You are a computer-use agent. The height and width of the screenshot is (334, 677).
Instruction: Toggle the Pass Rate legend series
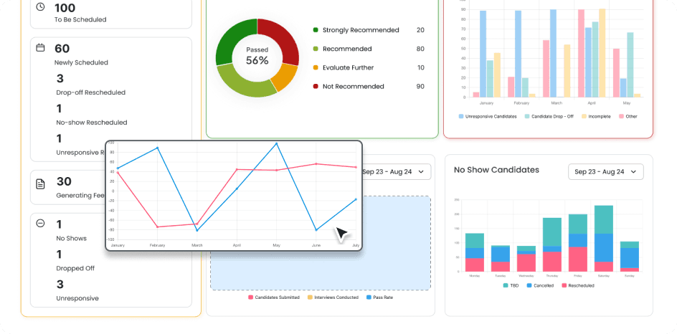[379, 297]
